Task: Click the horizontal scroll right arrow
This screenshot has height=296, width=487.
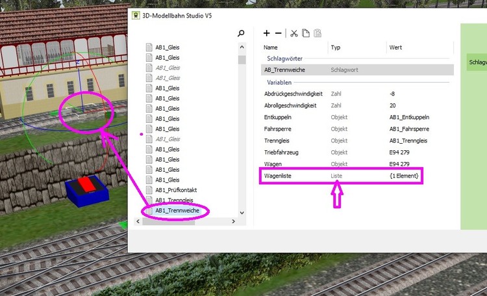Action: click(x=233, y=221)
